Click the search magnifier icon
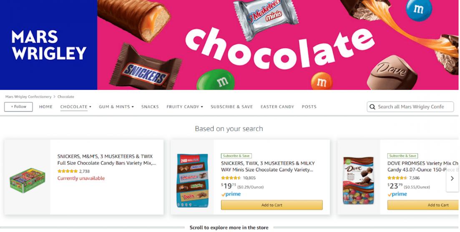 (x=372, y=107)
